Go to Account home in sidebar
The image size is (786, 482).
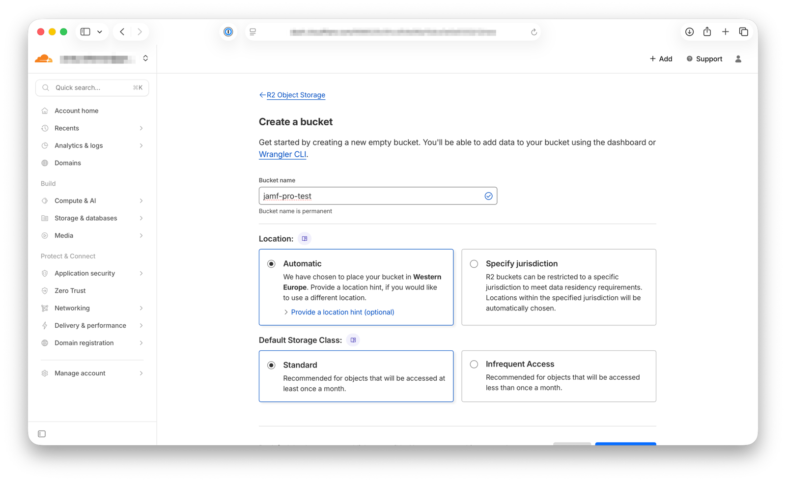point(77,111)
